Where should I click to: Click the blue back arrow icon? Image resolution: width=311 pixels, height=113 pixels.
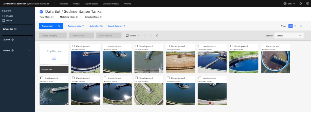(x=41, y=12)
